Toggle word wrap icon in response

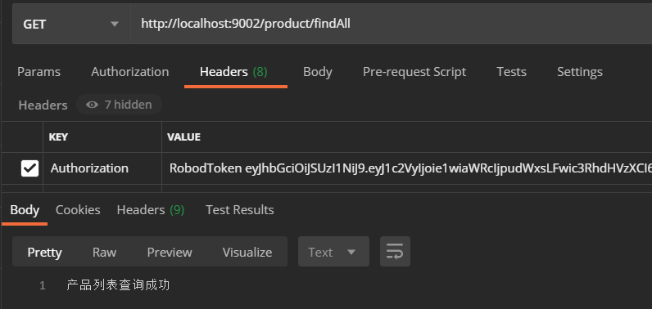(x=395, y=251)
